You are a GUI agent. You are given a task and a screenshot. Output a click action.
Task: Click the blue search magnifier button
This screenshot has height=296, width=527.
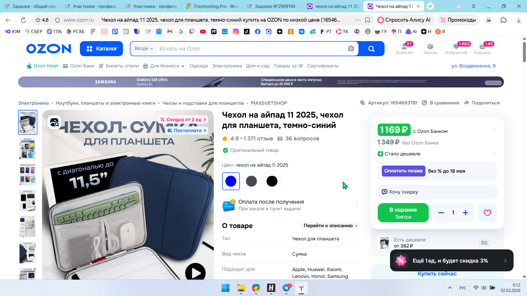pos(371,49)
